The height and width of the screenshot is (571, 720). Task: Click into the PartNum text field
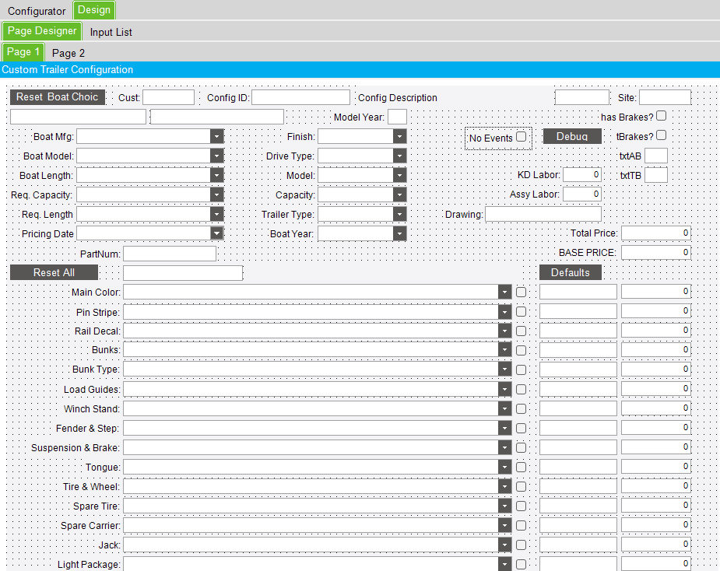169,254
